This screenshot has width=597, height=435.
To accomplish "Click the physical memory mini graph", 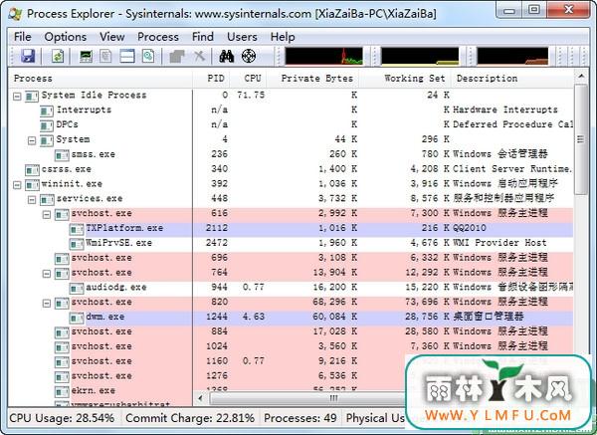I will tap(512, 57).
